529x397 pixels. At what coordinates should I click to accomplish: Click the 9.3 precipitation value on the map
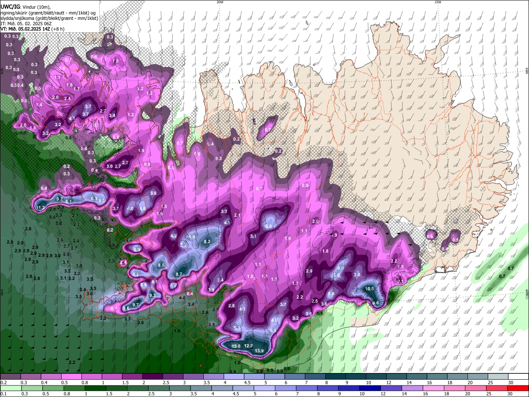[x=153, y=295]
